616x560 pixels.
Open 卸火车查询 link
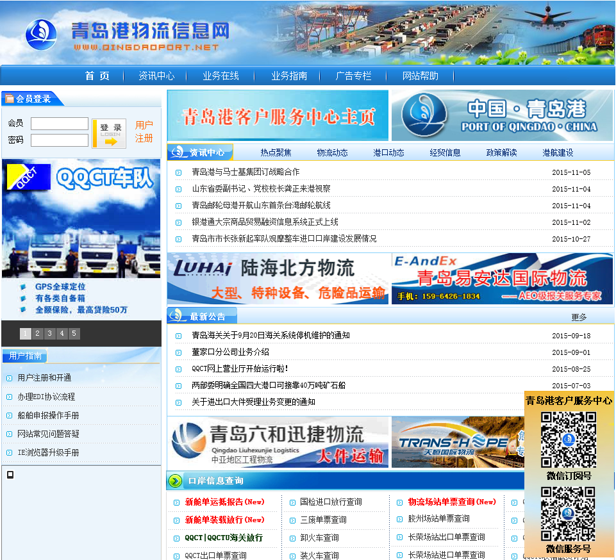(319, 538)
